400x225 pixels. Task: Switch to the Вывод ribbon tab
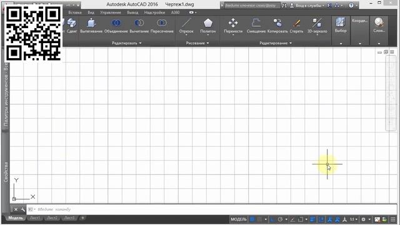tap(132, 12)
